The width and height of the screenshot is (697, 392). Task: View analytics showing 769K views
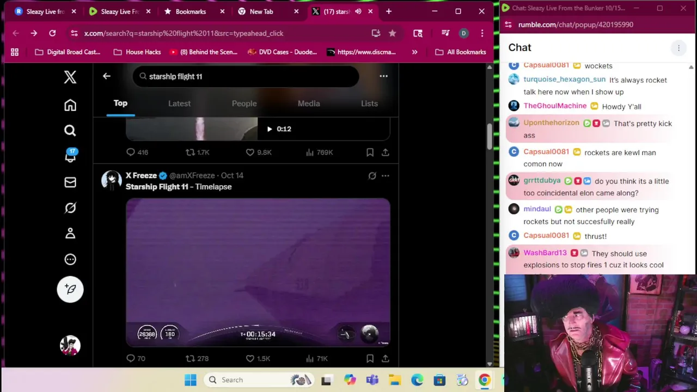pos(319,152)
